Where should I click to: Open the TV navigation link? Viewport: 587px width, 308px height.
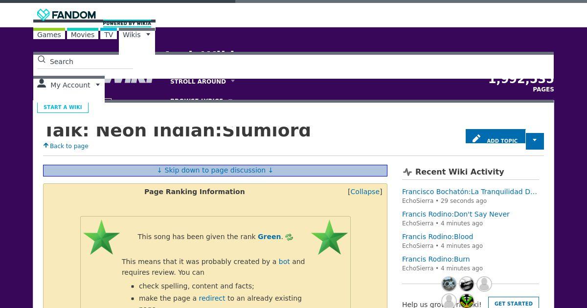109,35
